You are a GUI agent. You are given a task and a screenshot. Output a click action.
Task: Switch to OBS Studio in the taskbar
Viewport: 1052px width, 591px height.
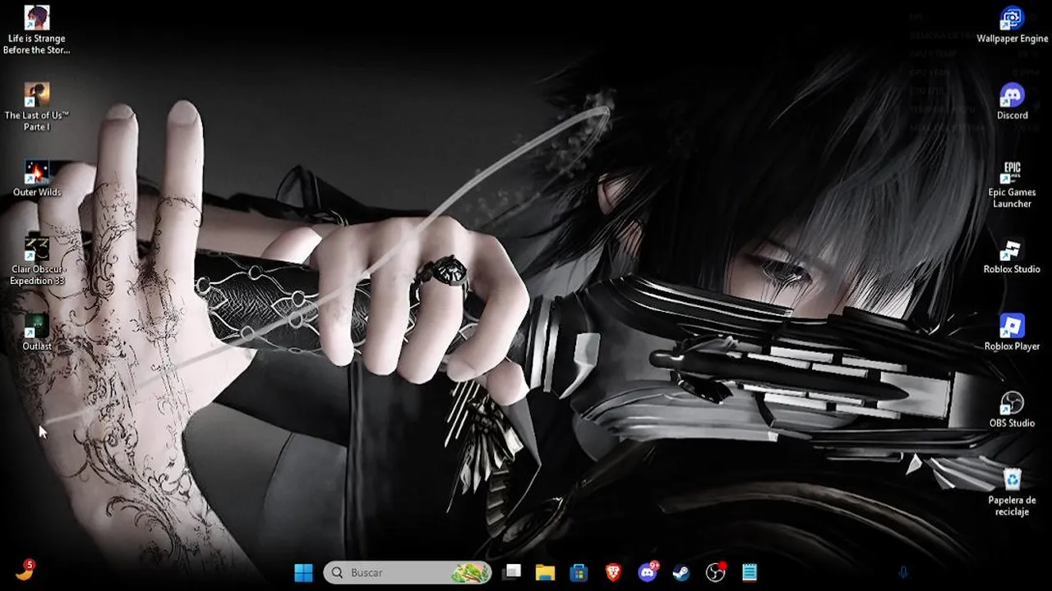click(x=716, y=572)
